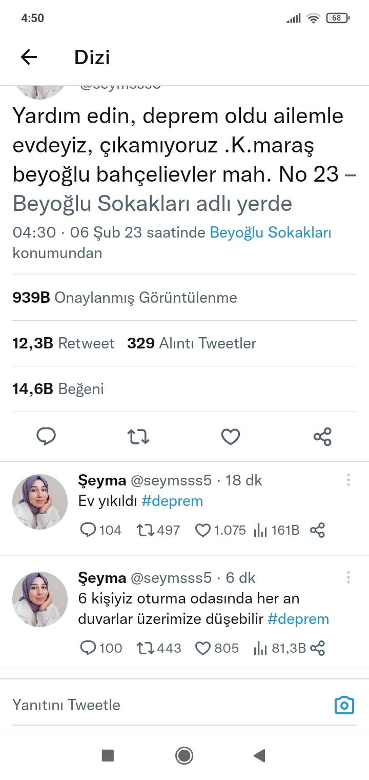Share the "6 kişiyiz" reply tweet

318,648
